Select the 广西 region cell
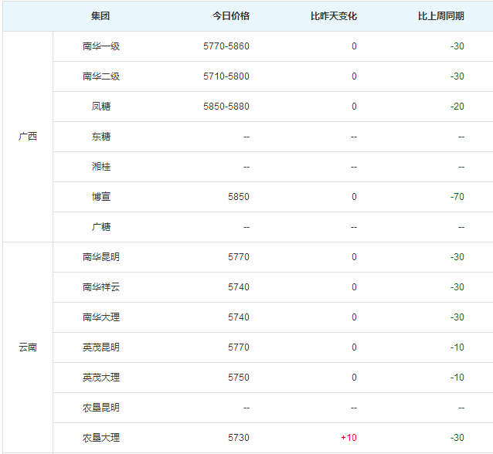Image resolution: width=493 pixels, height=454 pixels. [x=28, y=137]
